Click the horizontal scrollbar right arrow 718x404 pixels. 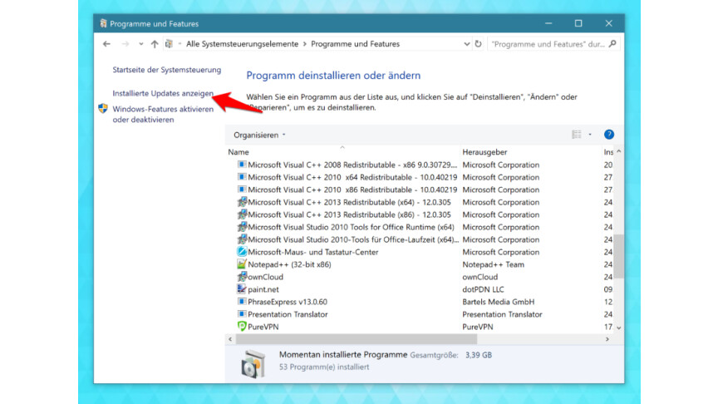tap(607, 339)
